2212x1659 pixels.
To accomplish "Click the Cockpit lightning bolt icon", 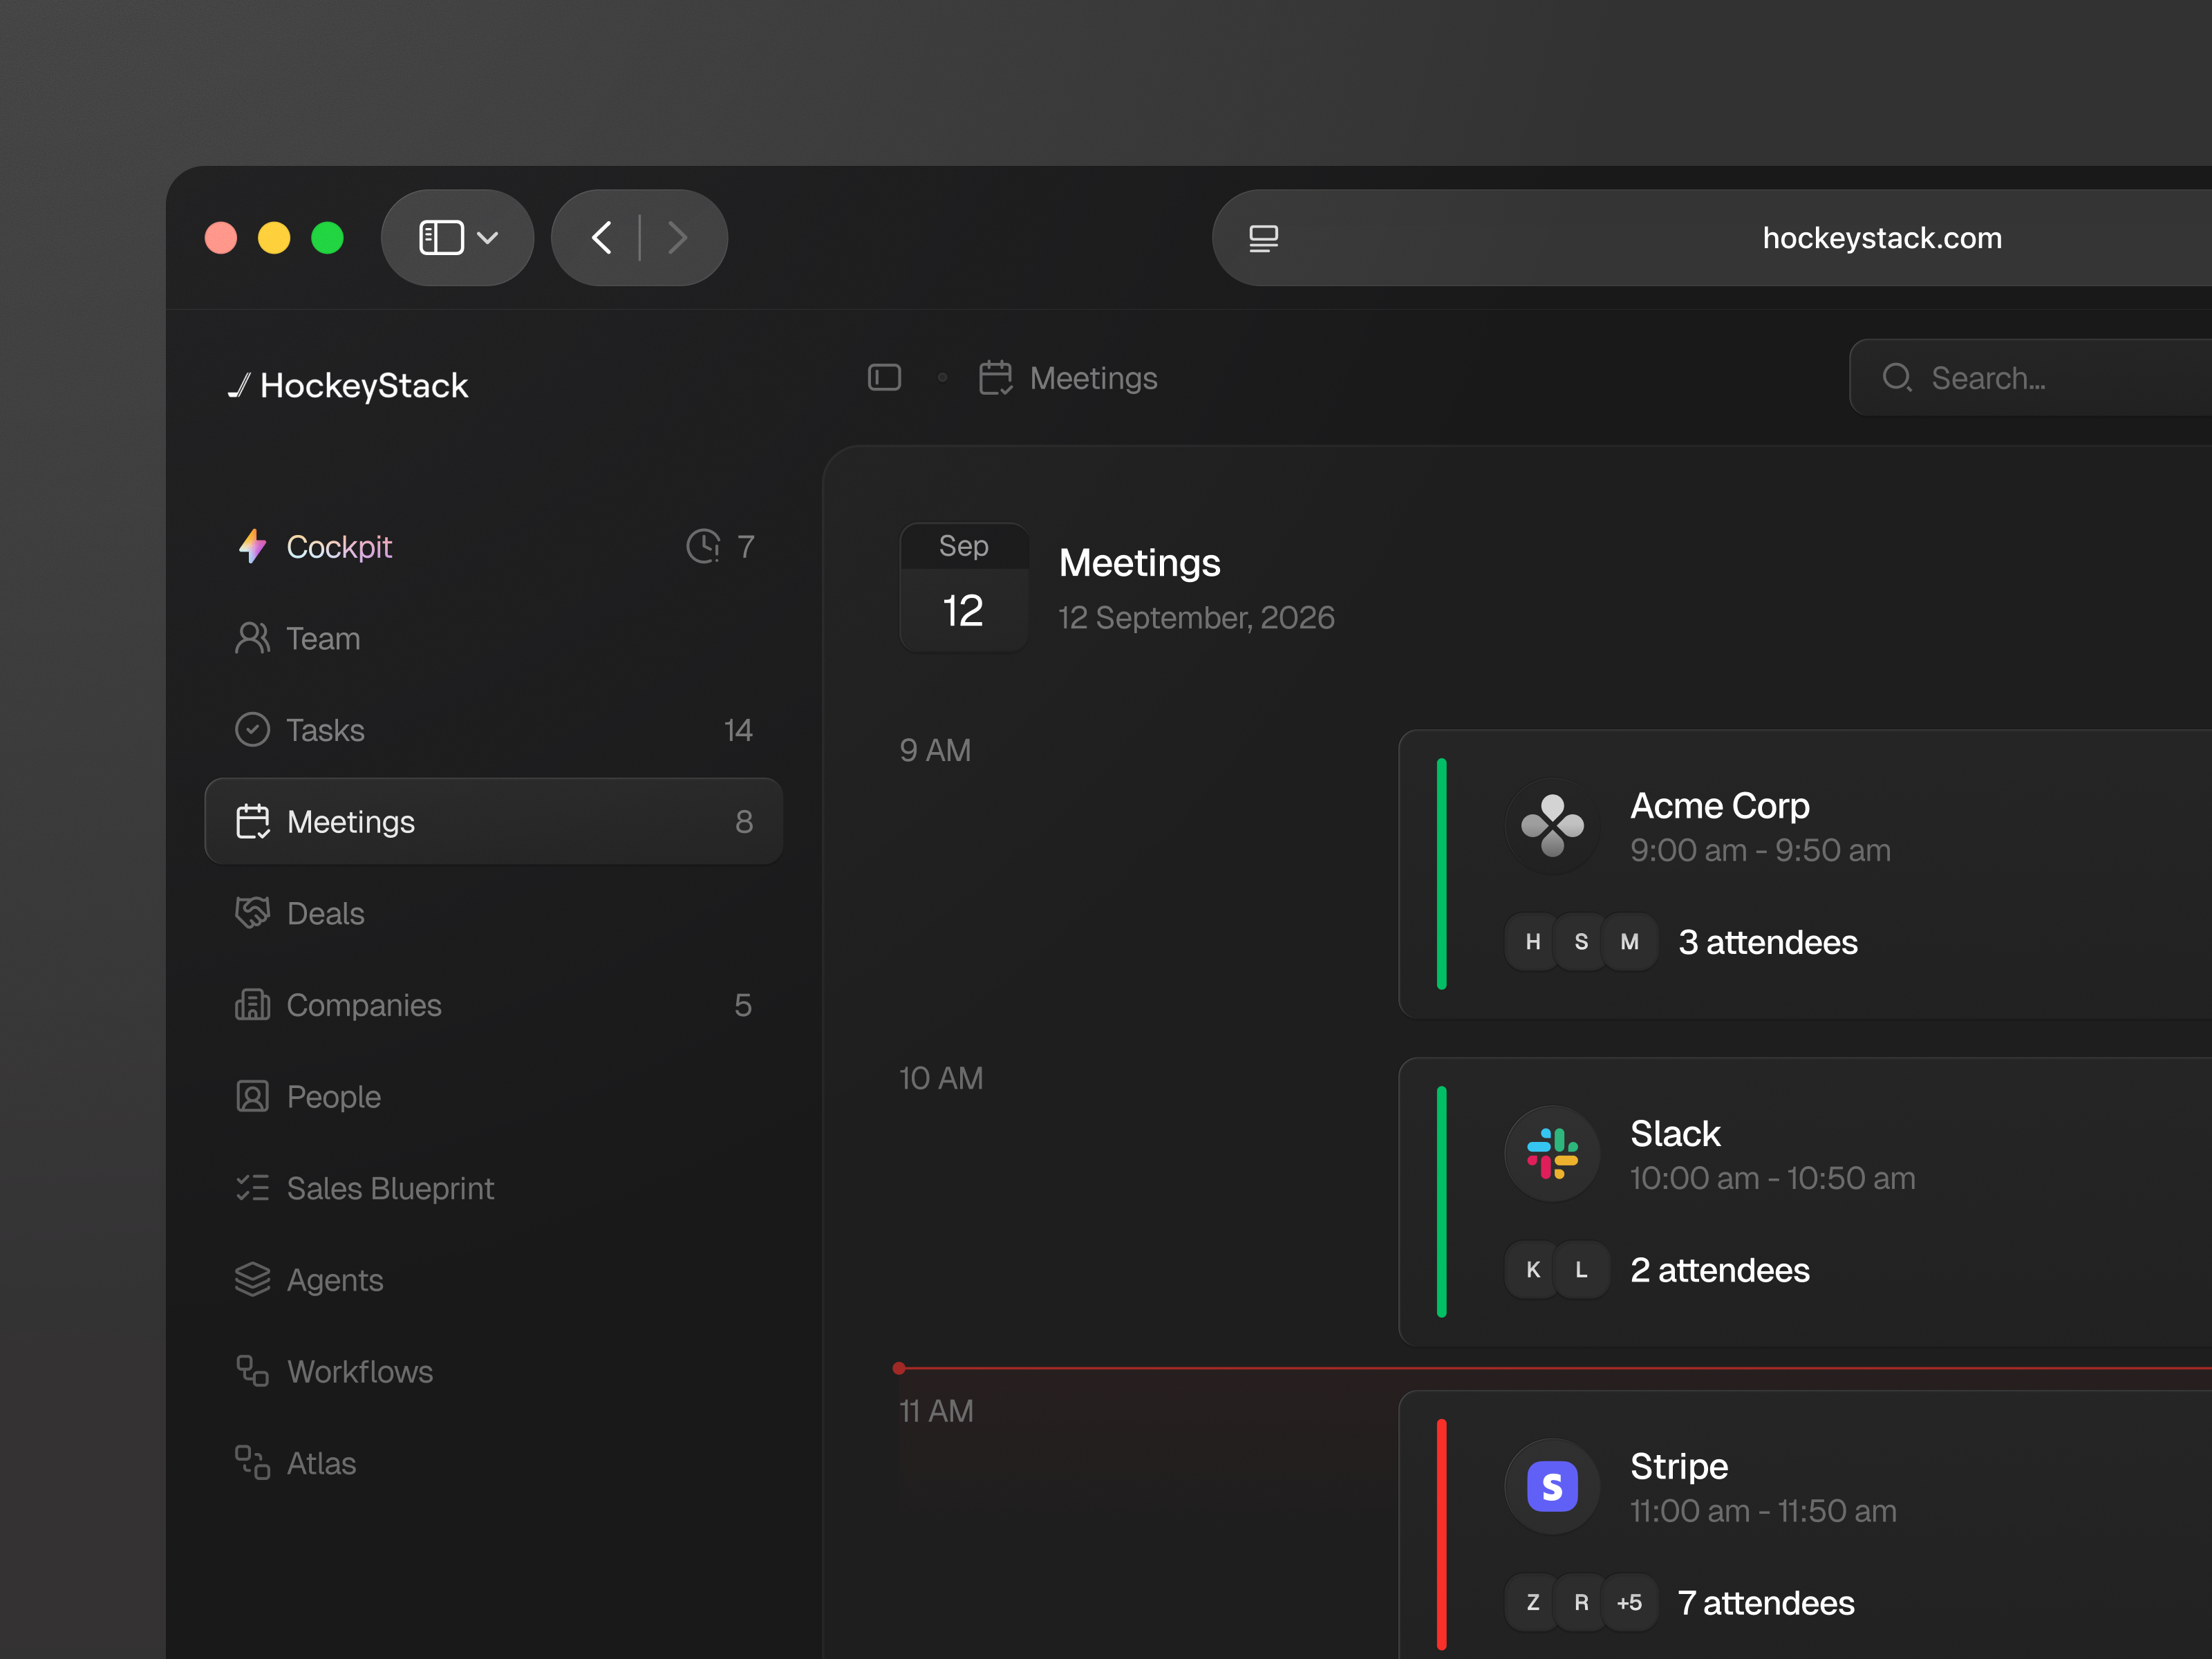I will tap(252, 546).
